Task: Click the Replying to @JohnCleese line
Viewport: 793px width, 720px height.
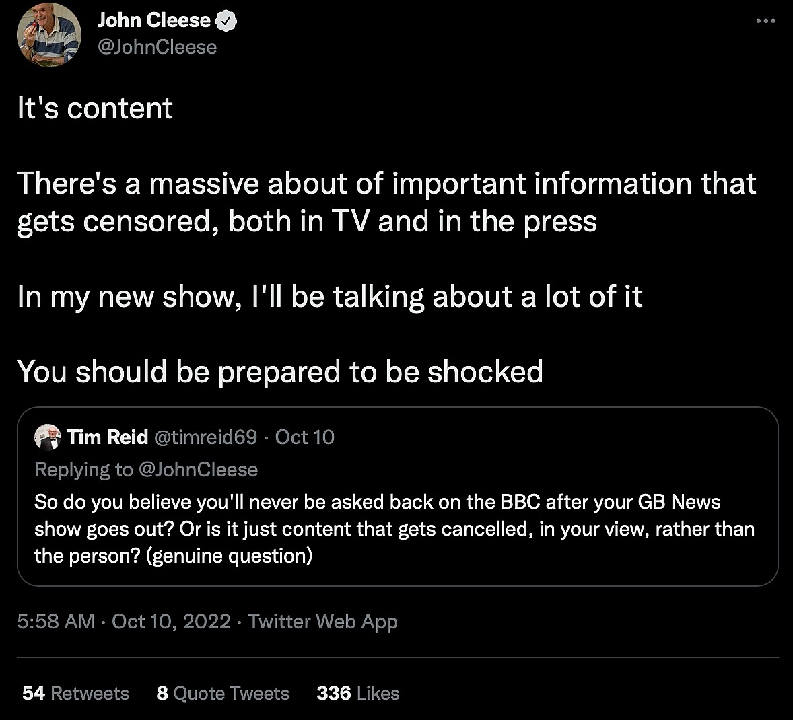Action: [146, 470]
